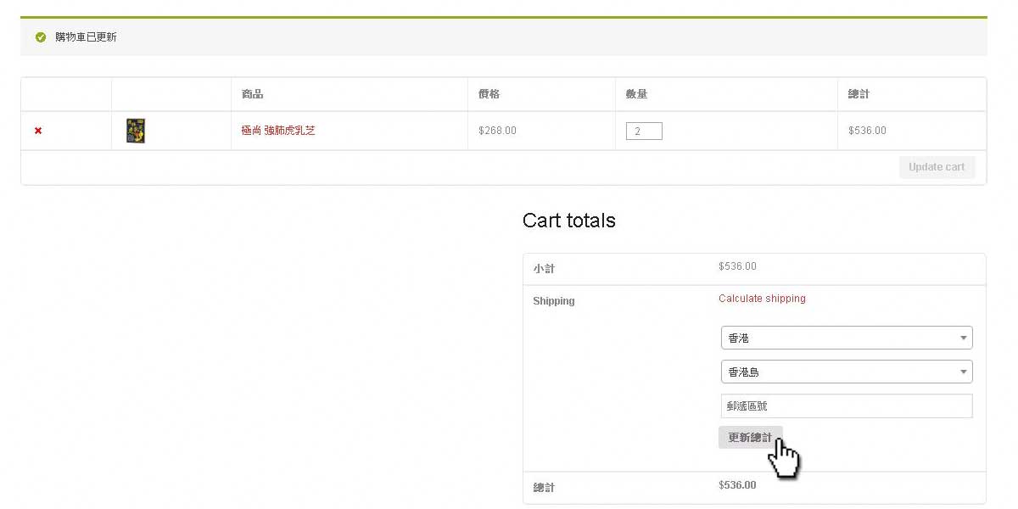Click the Cart totals heading
Viewport: 1018px width, 509px height.
point(568,221)
